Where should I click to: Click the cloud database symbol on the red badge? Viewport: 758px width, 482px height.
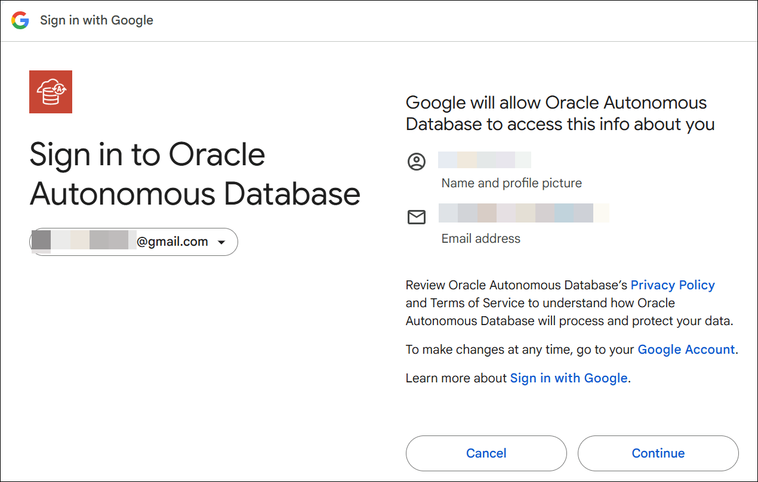(50, 90)
